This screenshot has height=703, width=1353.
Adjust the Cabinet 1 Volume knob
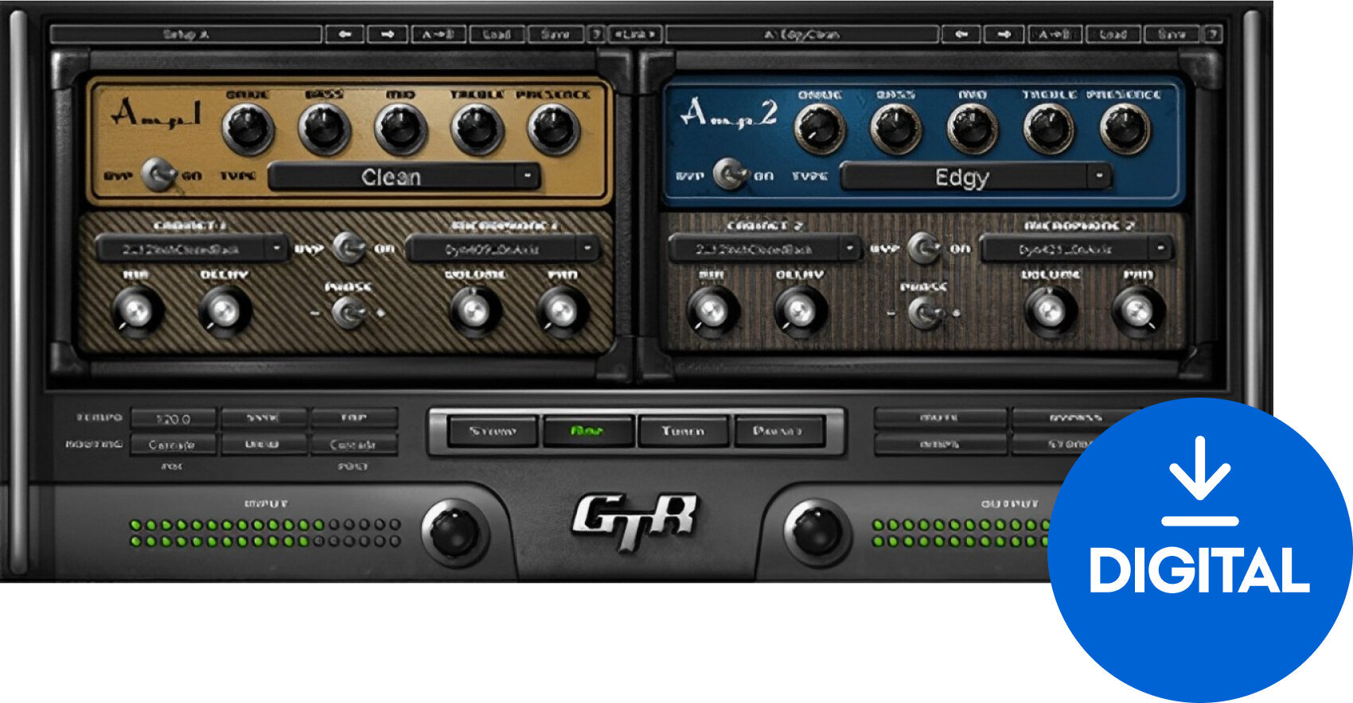pyautogui.click(x=475, y=311)
